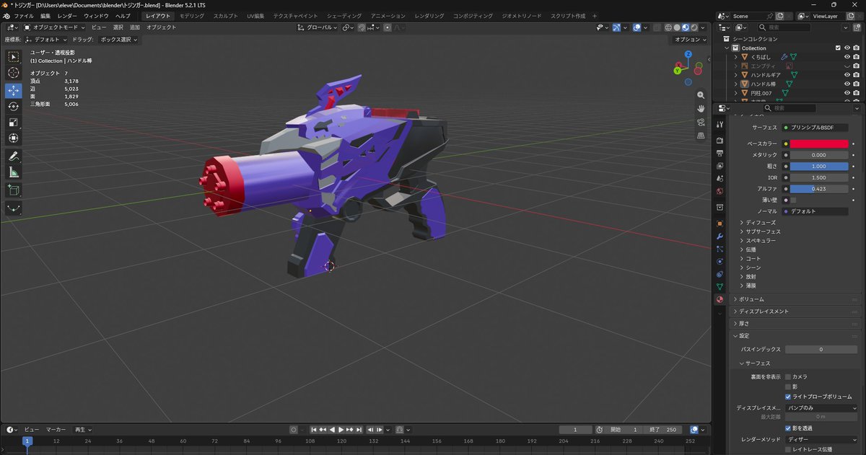Open レンダー menu
Screen dimensions: 866x455
coord(67,15)
